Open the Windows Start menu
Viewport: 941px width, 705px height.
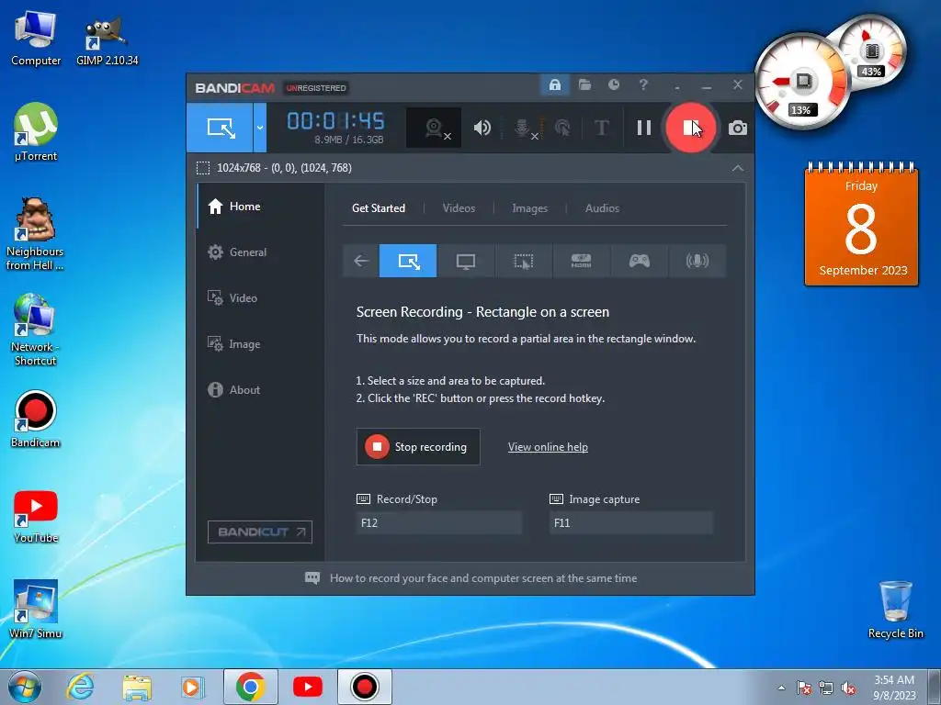(x=24, y=687)
